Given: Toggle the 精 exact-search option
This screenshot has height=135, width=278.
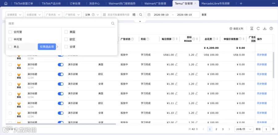Looking at the screenshot, I should click(x=134, y=15).
